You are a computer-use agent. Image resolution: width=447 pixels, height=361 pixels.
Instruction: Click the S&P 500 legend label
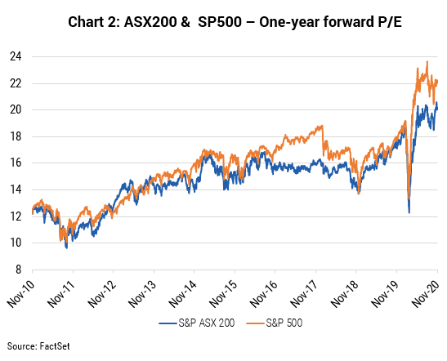[284, 323]
